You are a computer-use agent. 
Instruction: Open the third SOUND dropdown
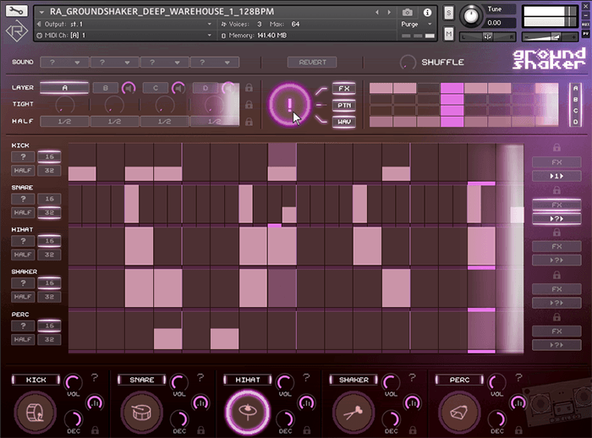tap(165, 63)
